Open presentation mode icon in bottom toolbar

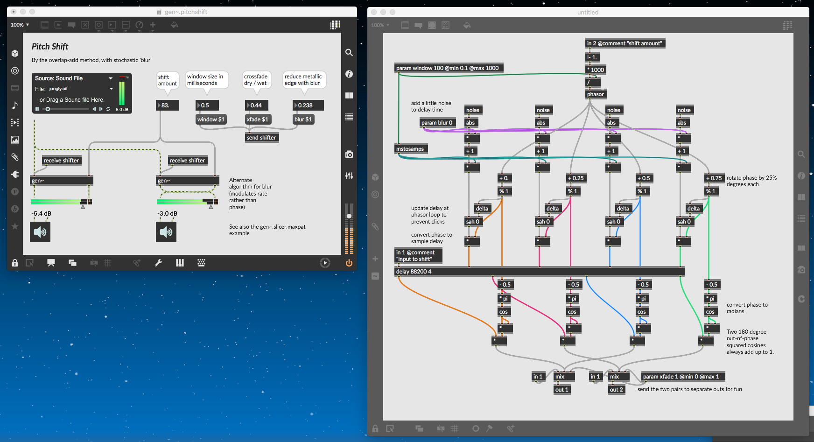click(51, 263)
